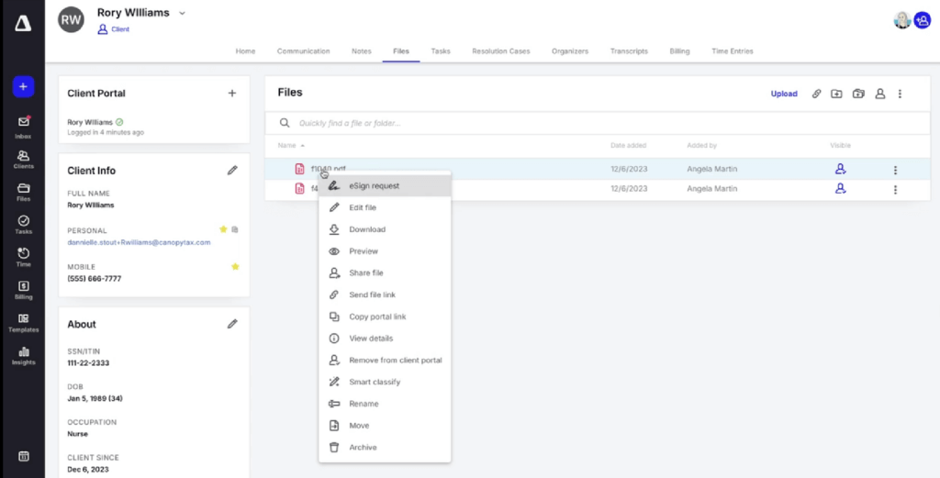Click the Upload button
This screenshot has width=940, height=478.
(784, 94)
